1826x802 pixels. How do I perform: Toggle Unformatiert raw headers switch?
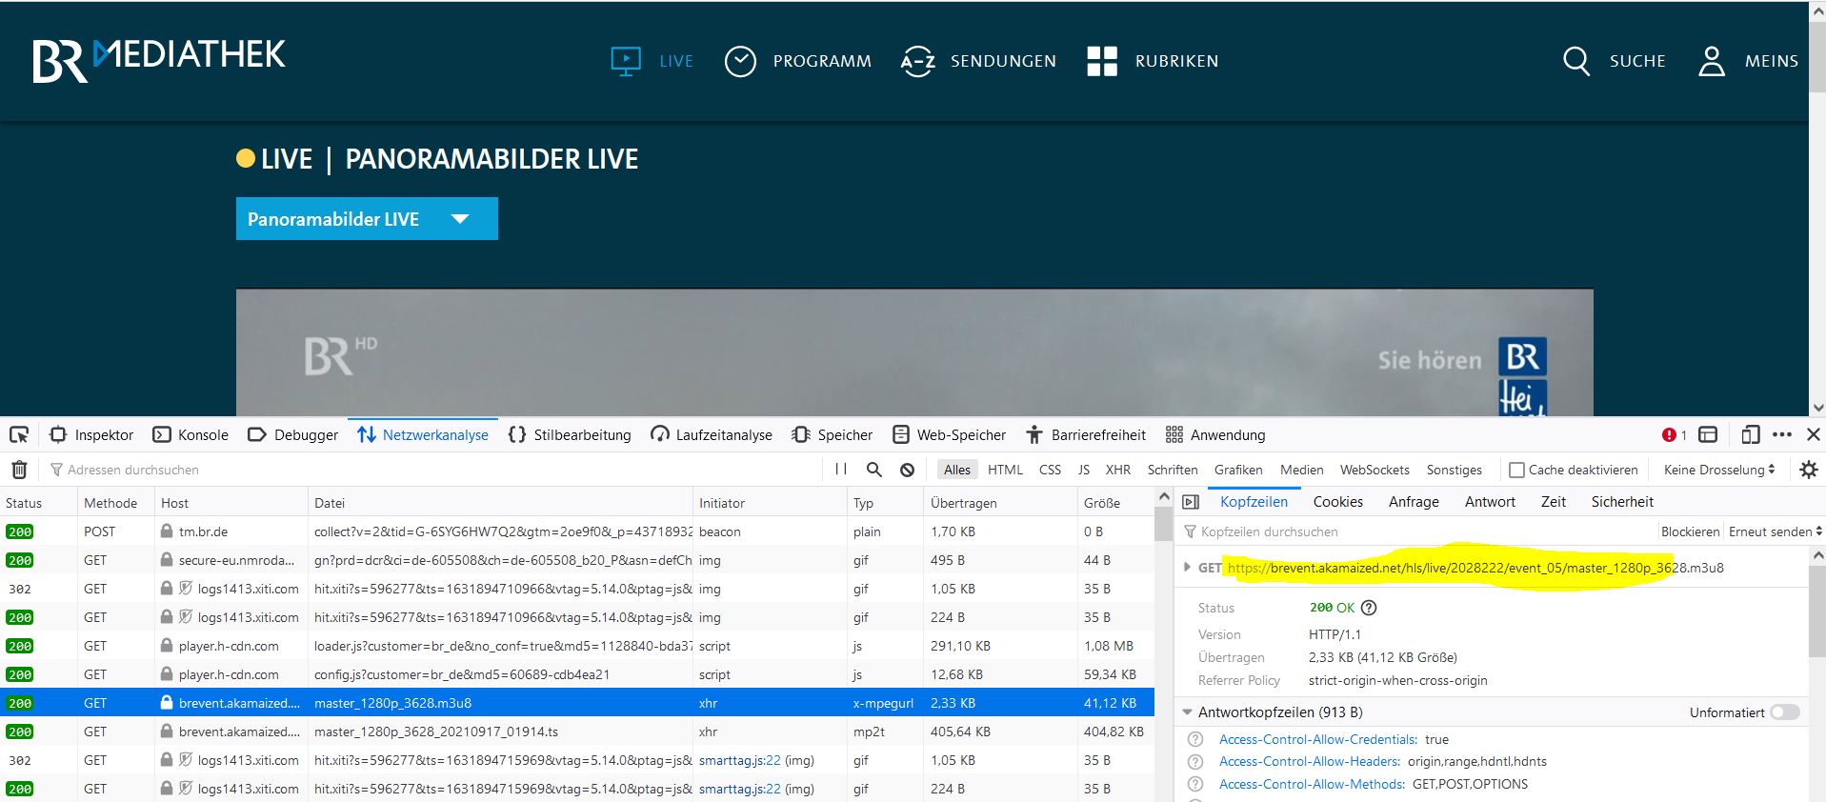(1785, 712)
